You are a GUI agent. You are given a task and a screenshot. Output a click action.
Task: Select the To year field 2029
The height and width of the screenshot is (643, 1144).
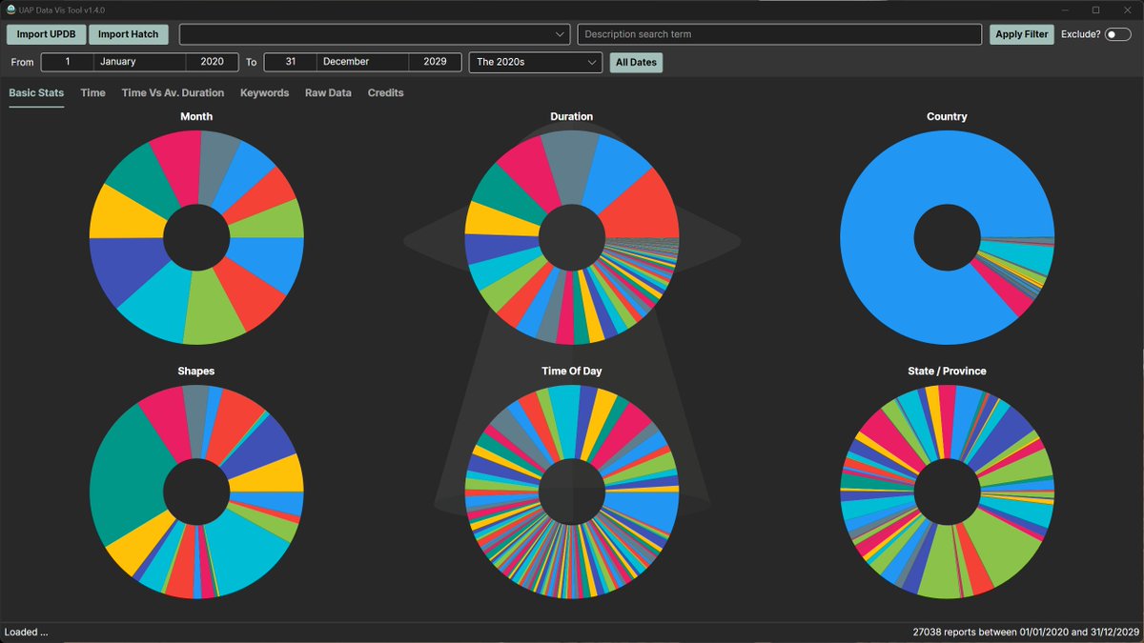coord(435,62)
